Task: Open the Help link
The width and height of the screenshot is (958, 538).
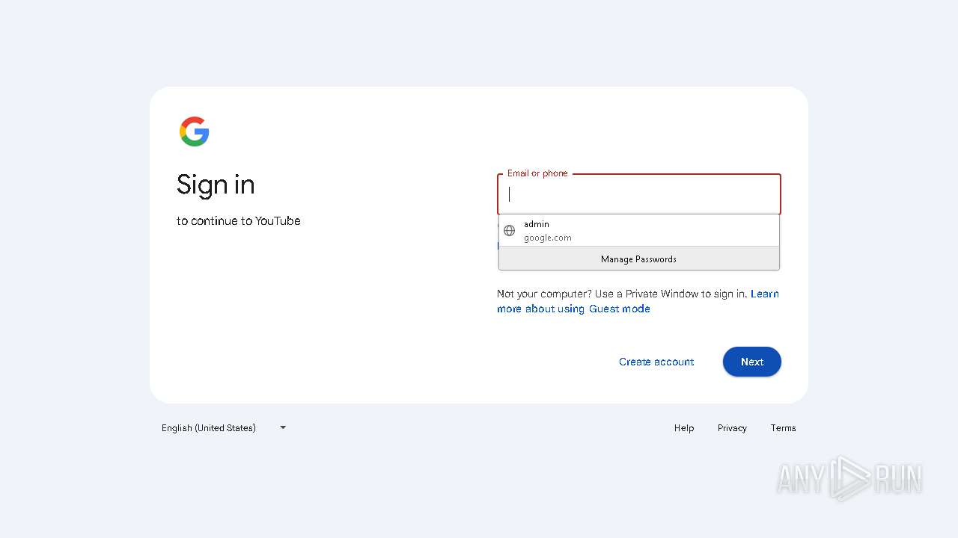Action: [x=683, y=428]
